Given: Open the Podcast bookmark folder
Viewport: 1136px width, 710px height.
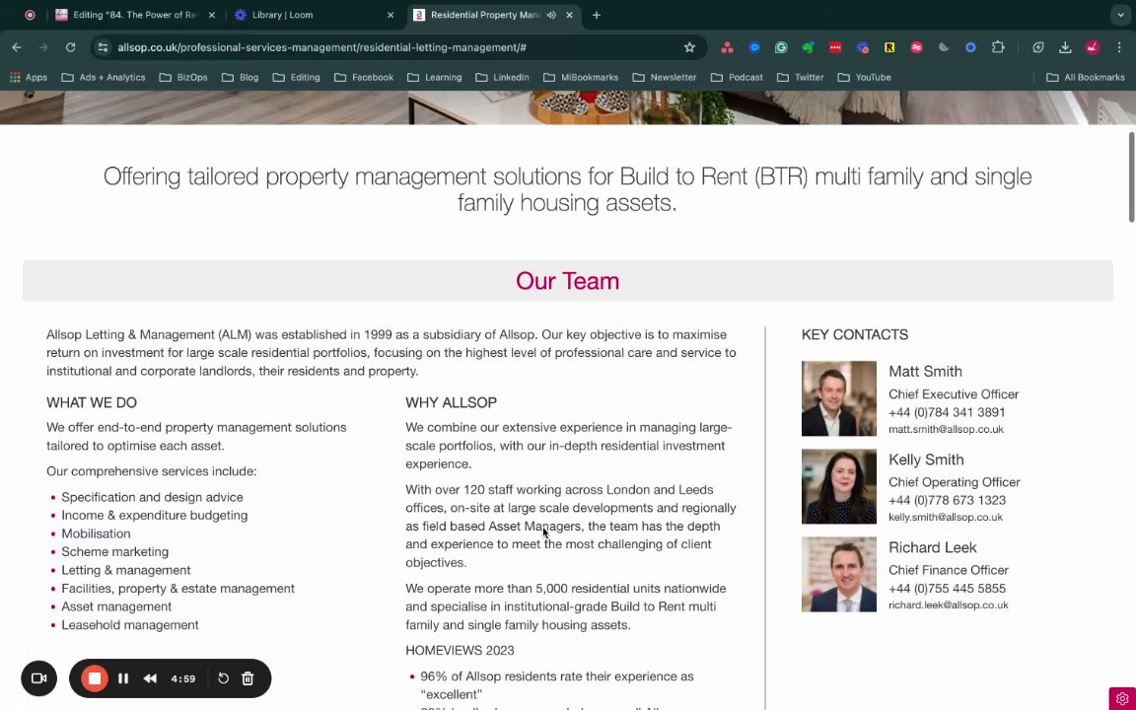Looking at the screenshot, I should (737, 77).
